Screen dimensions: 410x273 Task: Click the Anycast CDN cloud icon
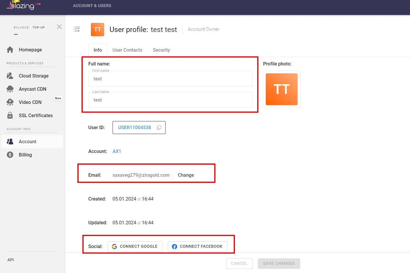click(x=10, y=89)
